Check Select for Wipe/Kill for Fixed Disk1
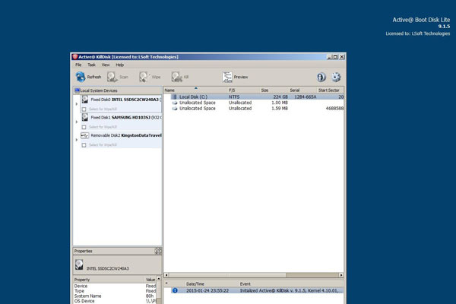 pyautogui.click(x=84, y=127)
